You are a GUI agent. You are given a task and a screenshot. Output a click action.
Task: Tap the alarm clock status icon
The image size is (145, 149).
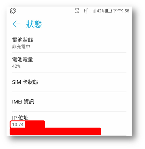click(x=77, y=11)
